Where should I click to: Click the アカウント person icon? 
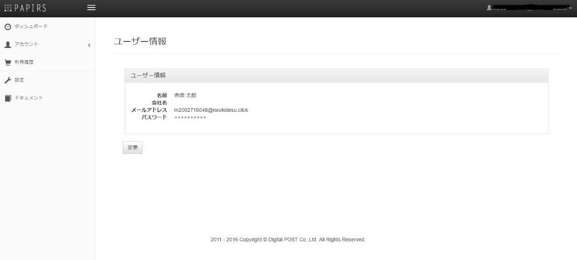7,44
